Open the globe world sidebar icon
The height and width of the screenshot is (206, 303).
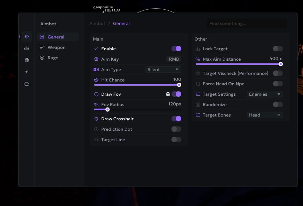click(x=27, y=60)
